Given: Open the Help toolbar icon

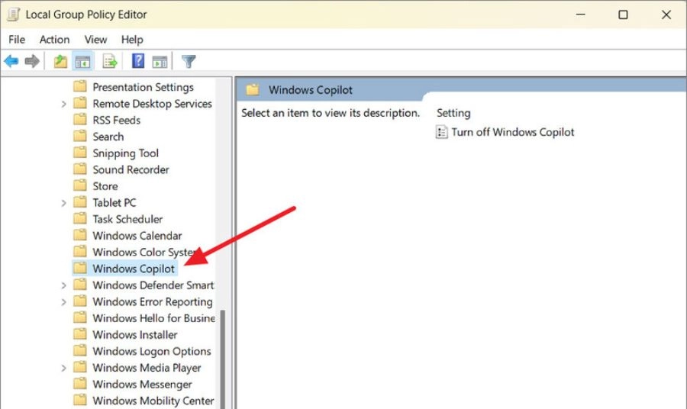Looking at the screenshot, I should click(138, 61).
